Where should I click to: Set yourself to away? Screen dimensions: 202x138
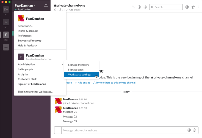pyautogui.click(x=29, y=41)
